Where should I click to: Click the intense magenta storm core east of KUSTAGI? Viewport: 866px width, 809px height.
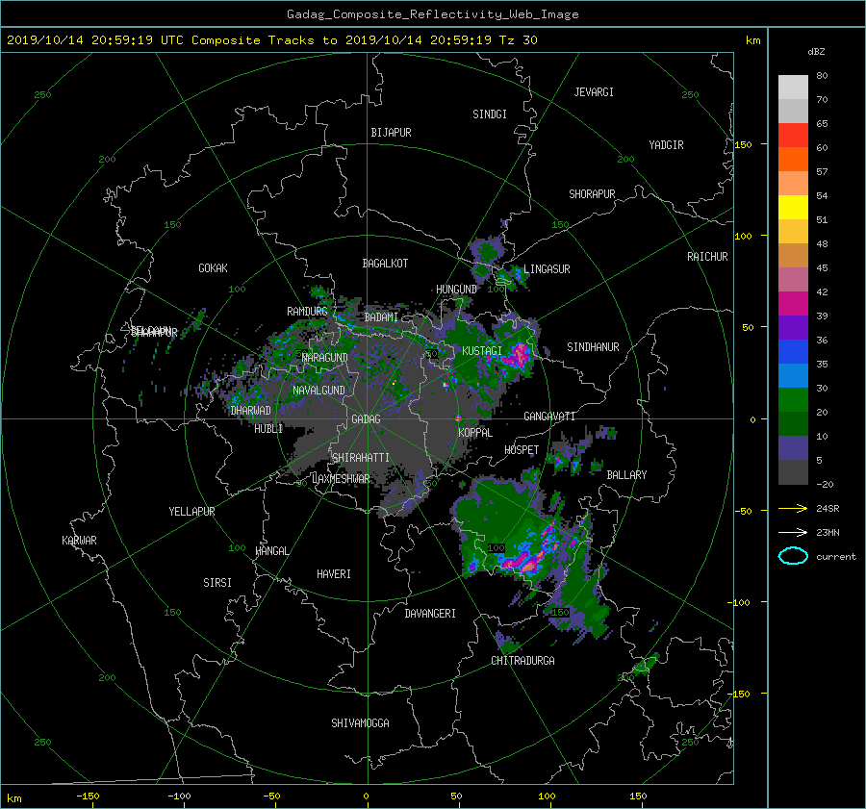point(521,353)
